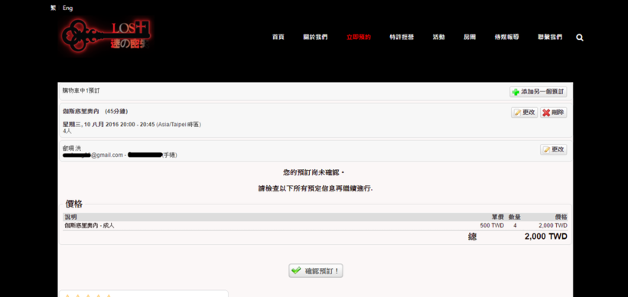
Task: Click the 價格 section heading
Action: pos(74,204)
